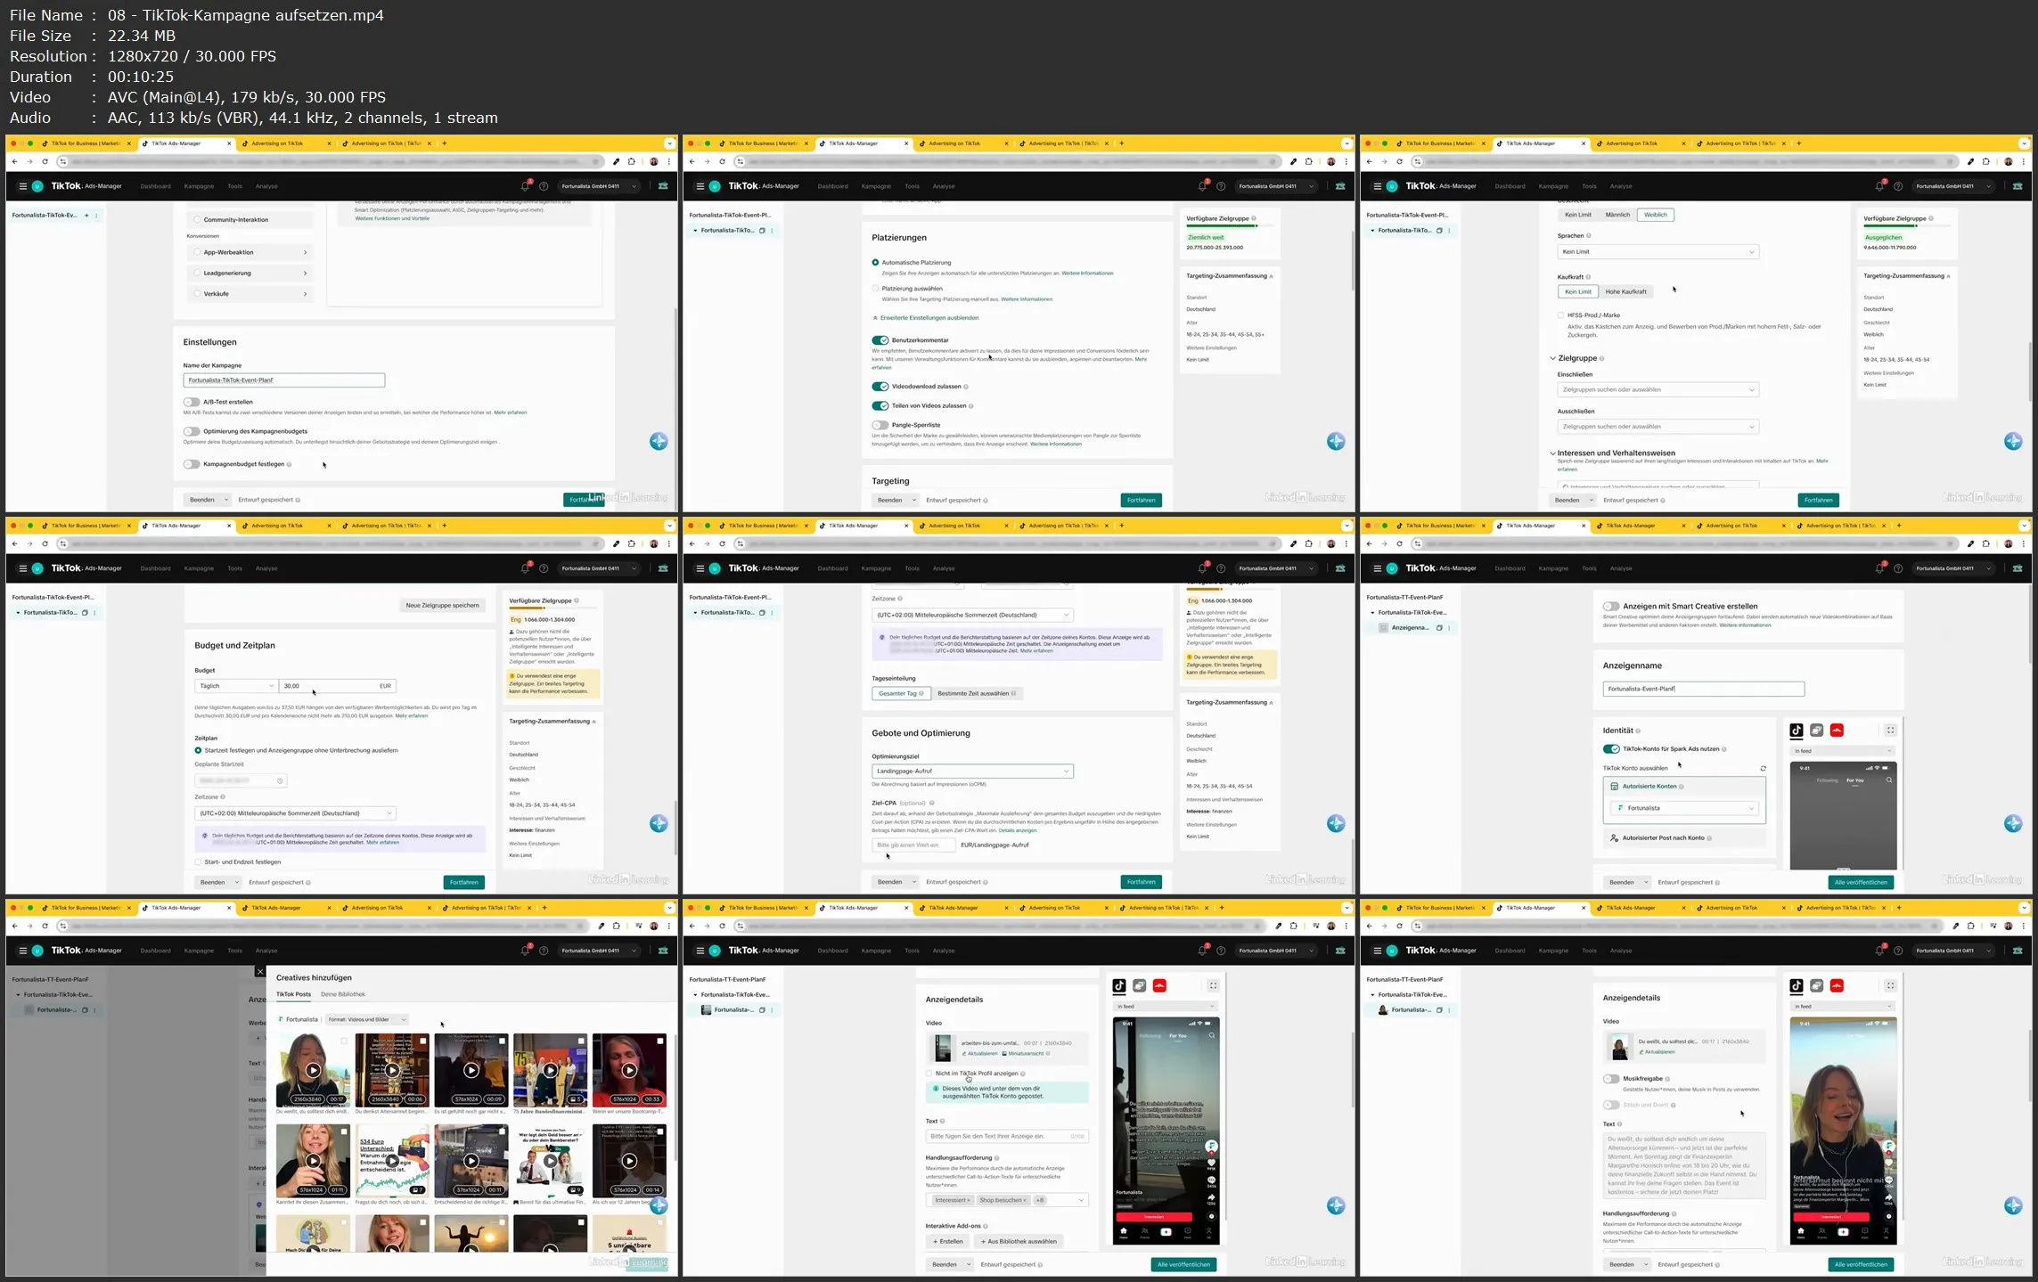Open the Einschließen Zielgruppen dropdown
Viewport: 2038px width, 1282px height.
point(1657,389)
